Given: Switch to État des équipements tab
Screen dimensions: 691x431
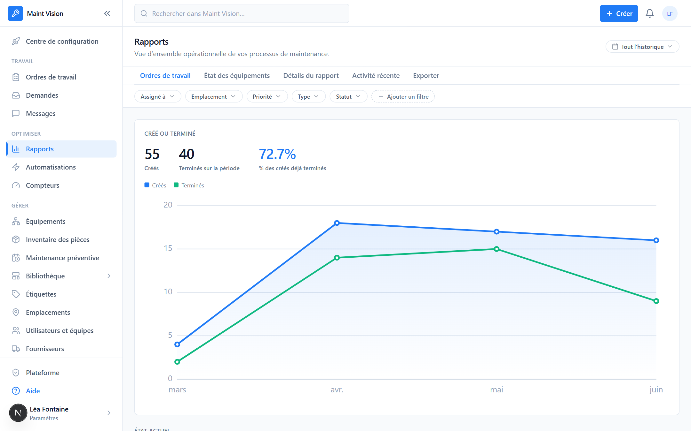Looking at the screenshot, I should pos(237,76).
